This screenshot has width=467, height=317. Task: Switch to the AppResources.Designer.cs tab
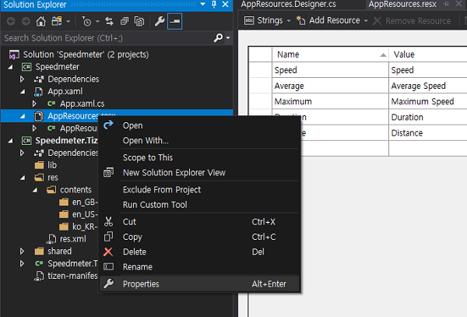[x=290, y=5]
